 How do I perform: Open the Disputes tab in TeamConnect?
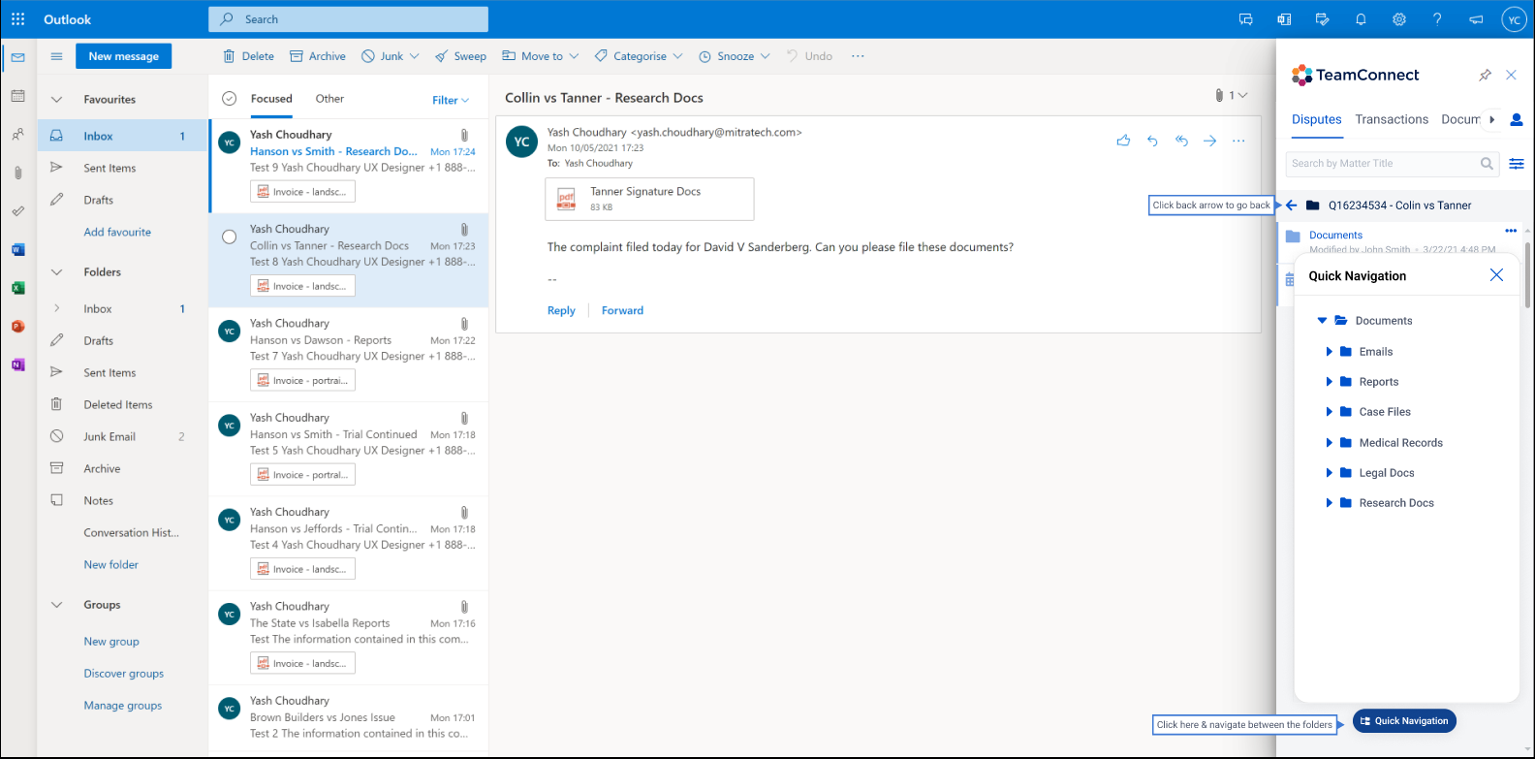[1317, 119]
